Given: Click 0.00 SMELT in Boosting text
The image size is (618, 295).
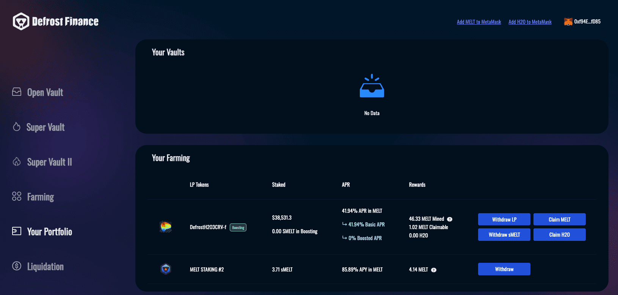Looking at the screenshot, I should [x=295, y=231].
